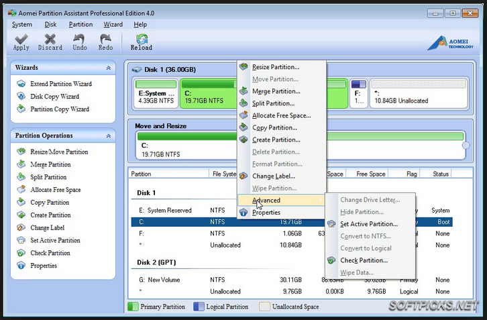Click the Check Partition sidebar icon
Image resolution: width=487 pixels, height=320 pixels.
[x=21, y=253]
